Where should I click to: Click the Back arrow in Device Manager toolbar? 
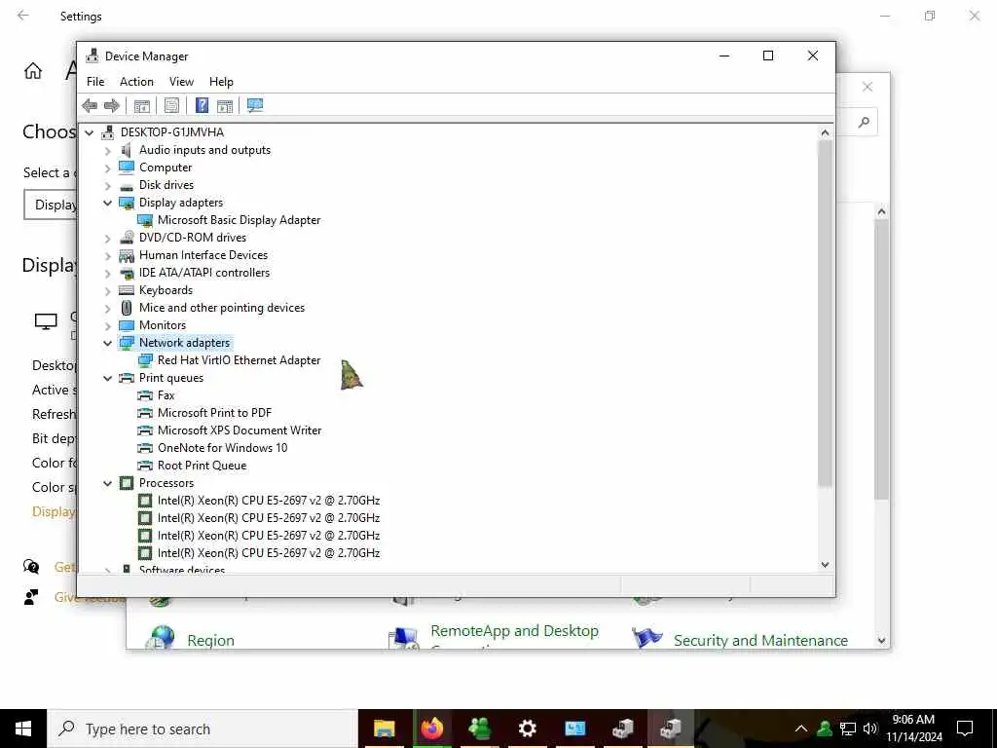(90, 105)
